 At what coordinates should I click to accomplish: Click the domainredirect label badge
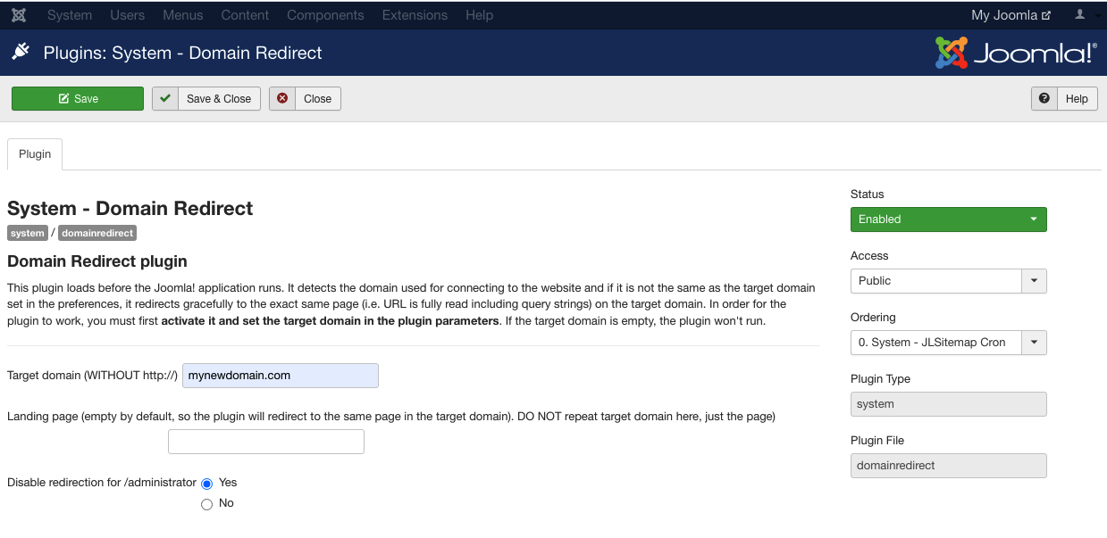(97, 233)
